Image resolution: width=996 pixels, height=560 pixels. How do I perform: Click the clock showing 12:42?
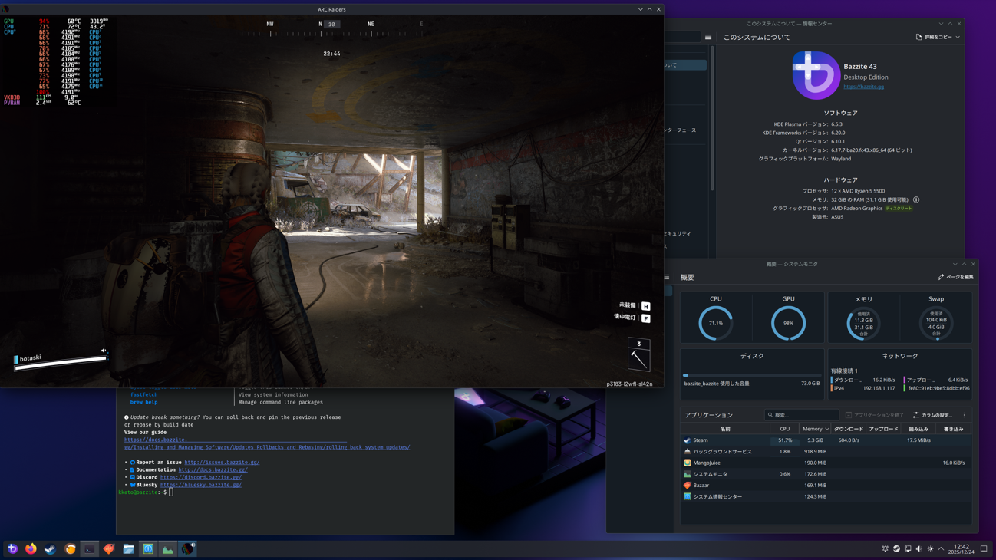(961, 549)
